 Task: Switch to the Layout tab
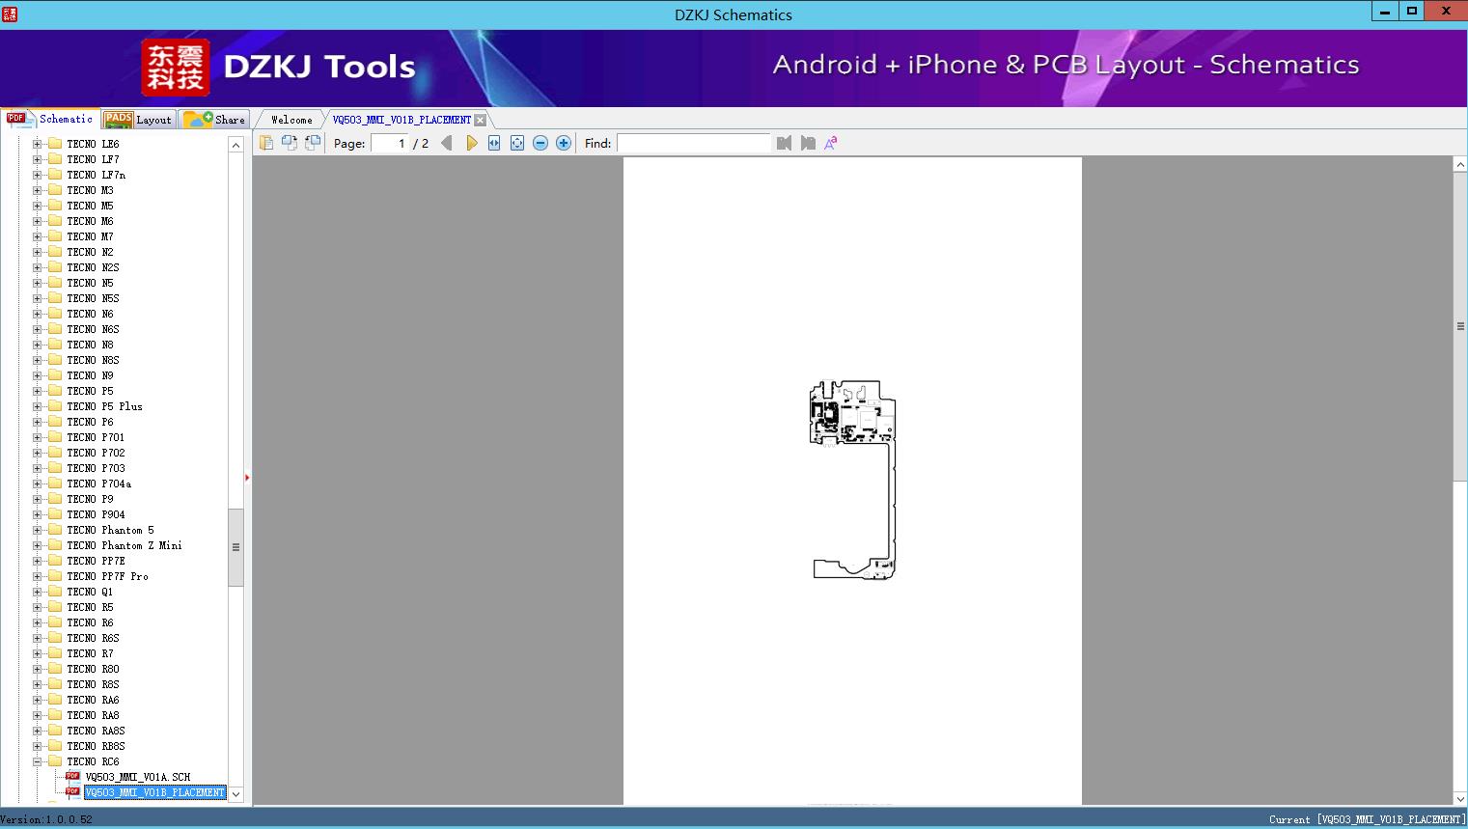point(138,119)
